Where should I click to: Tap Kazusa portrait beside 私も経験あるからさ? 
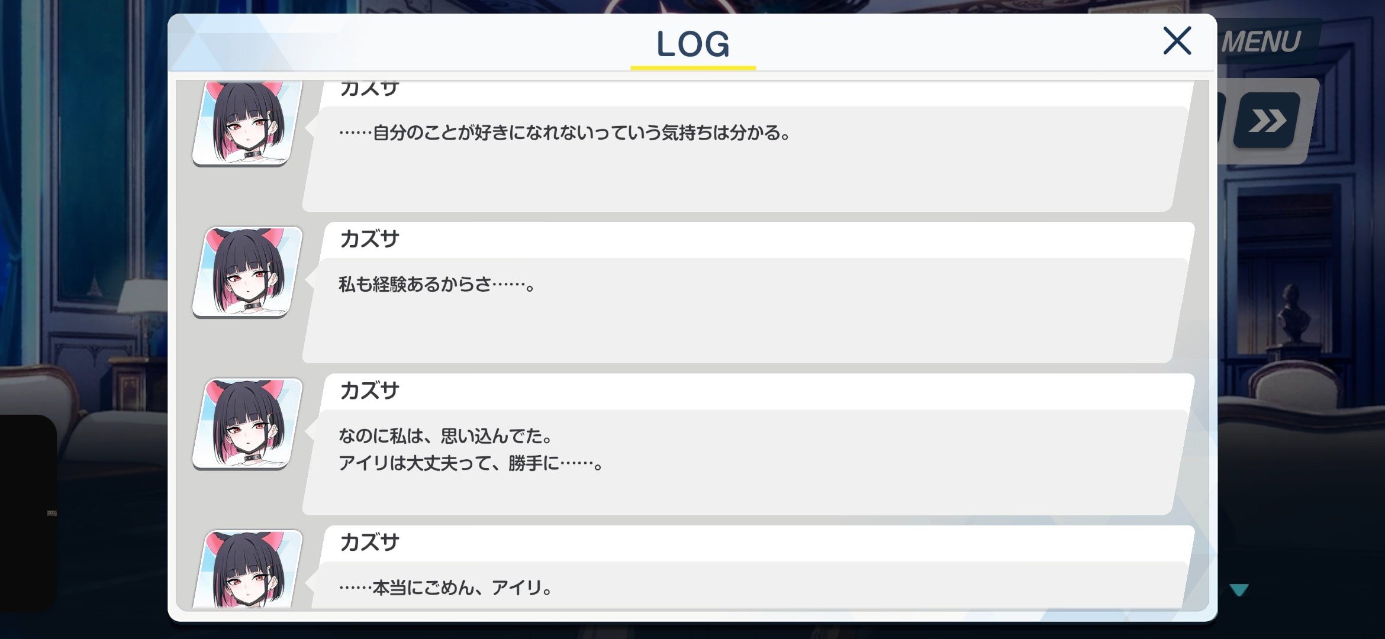click(247, 272)
